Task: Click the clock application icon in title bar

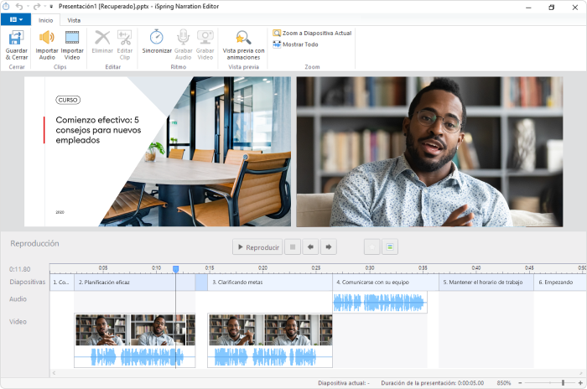Action: (6, 7)
